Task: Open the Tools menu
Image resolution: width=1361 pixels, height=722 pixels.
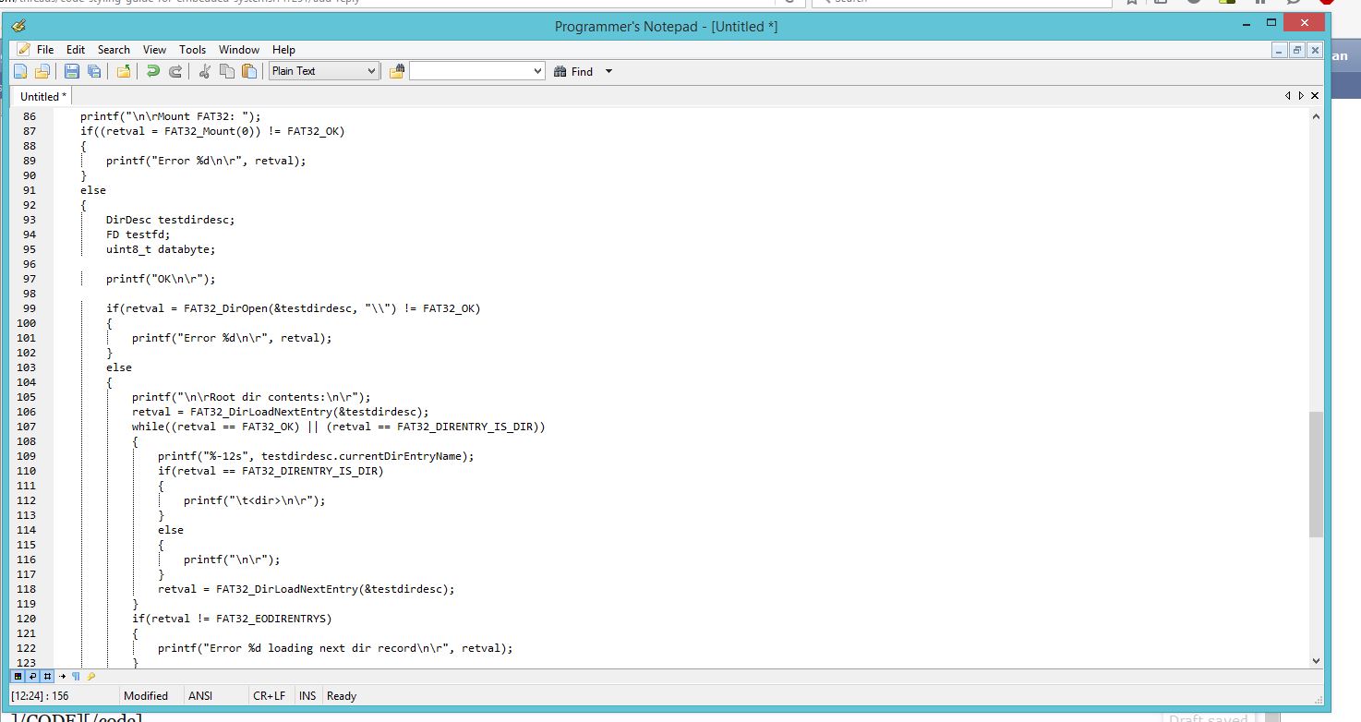Action: 193,50
